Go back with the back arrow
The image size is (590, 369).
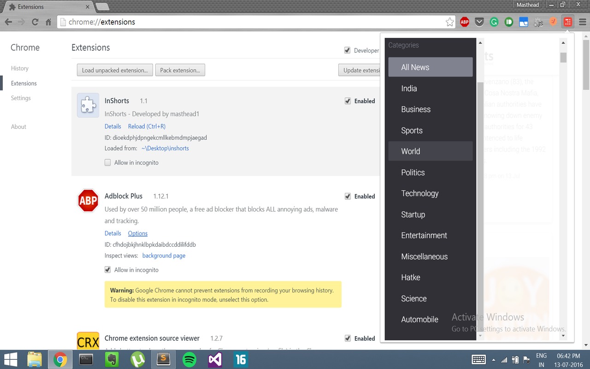click(8, 22)
